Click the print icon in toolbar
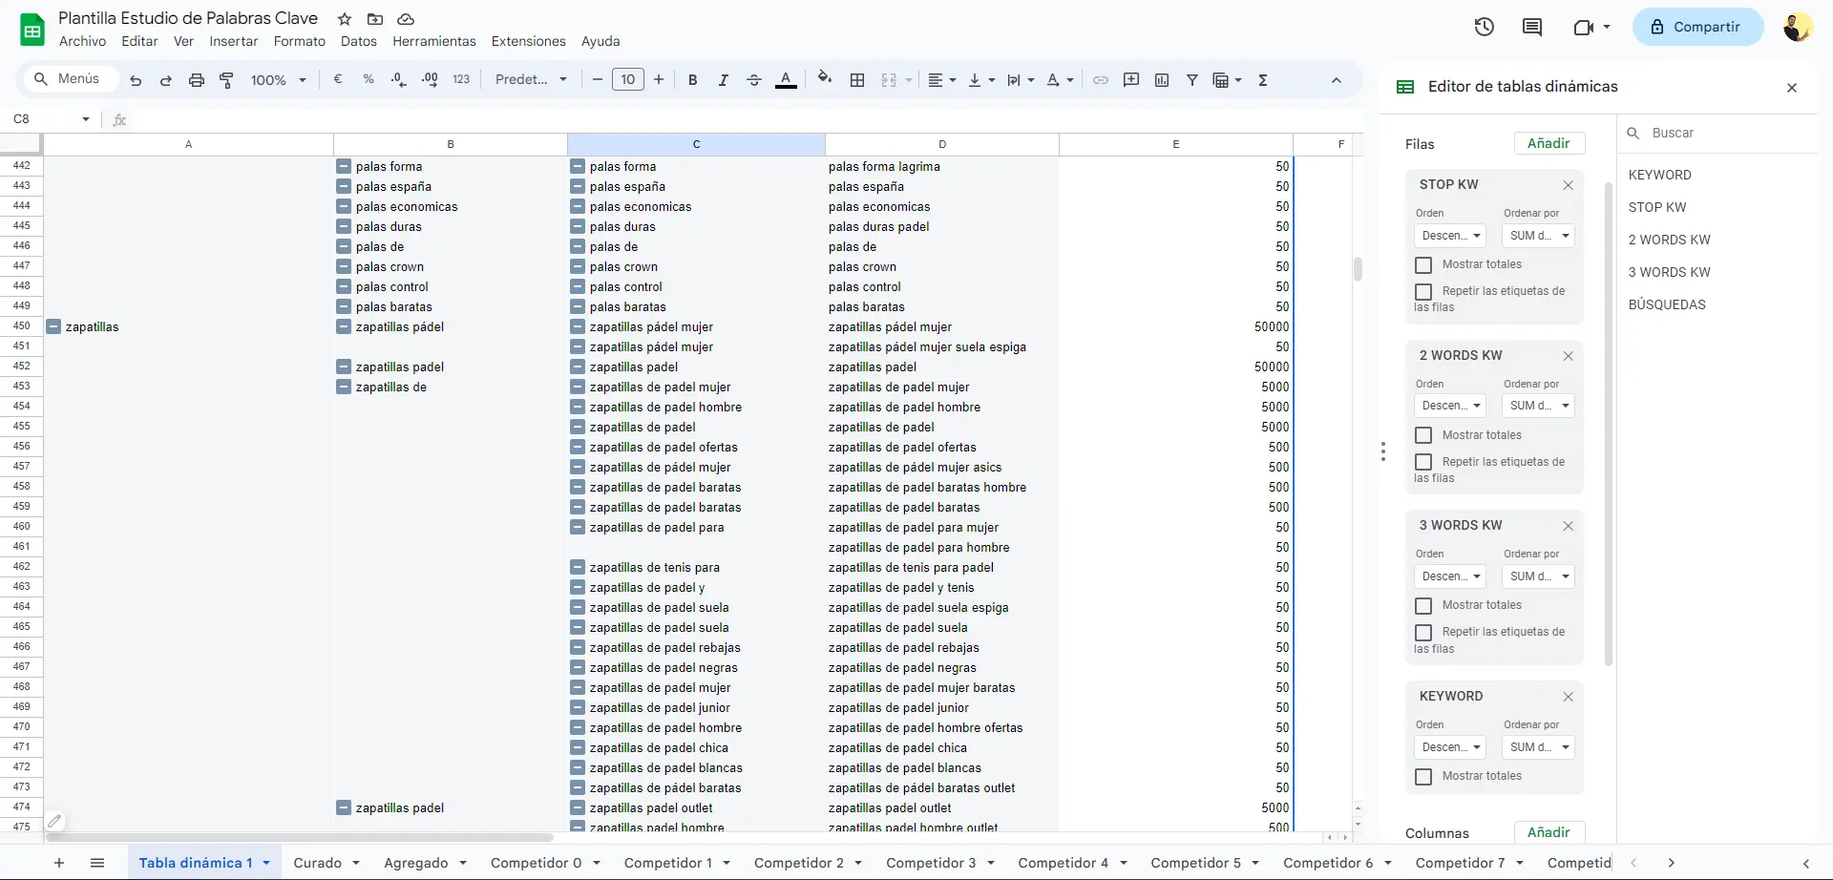Image resolution: width=1833 pixels, height=880 pixels. click(x=196, y=80)
